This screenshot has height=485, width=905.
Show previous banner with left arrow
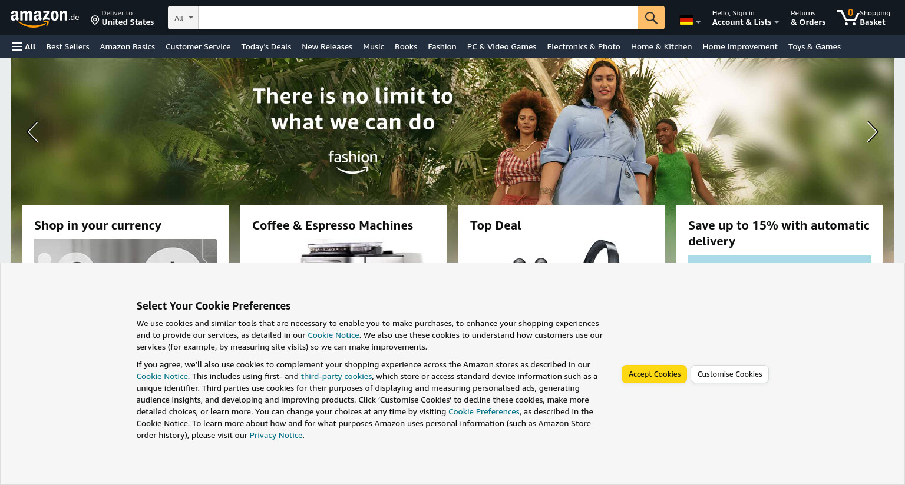pyautogui.click(x=33, y=132)
